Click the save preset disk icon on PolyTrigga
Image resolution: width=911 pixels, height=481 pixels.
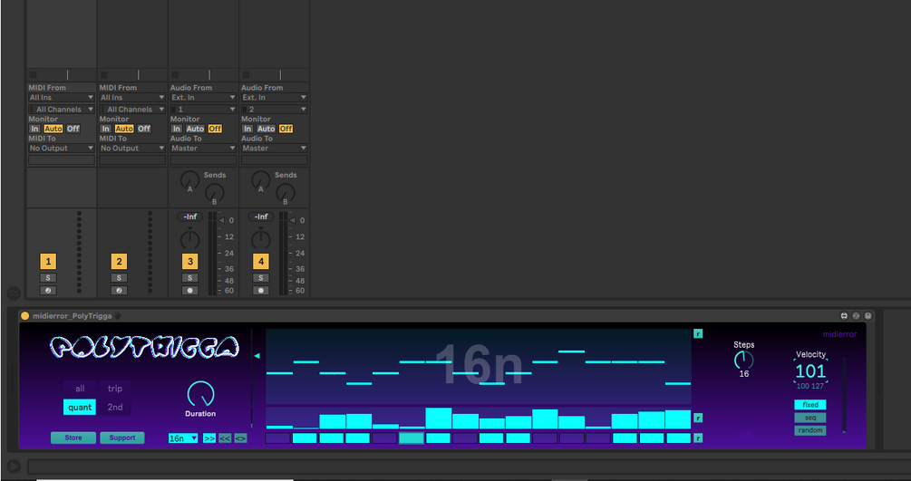click(868, 316)
